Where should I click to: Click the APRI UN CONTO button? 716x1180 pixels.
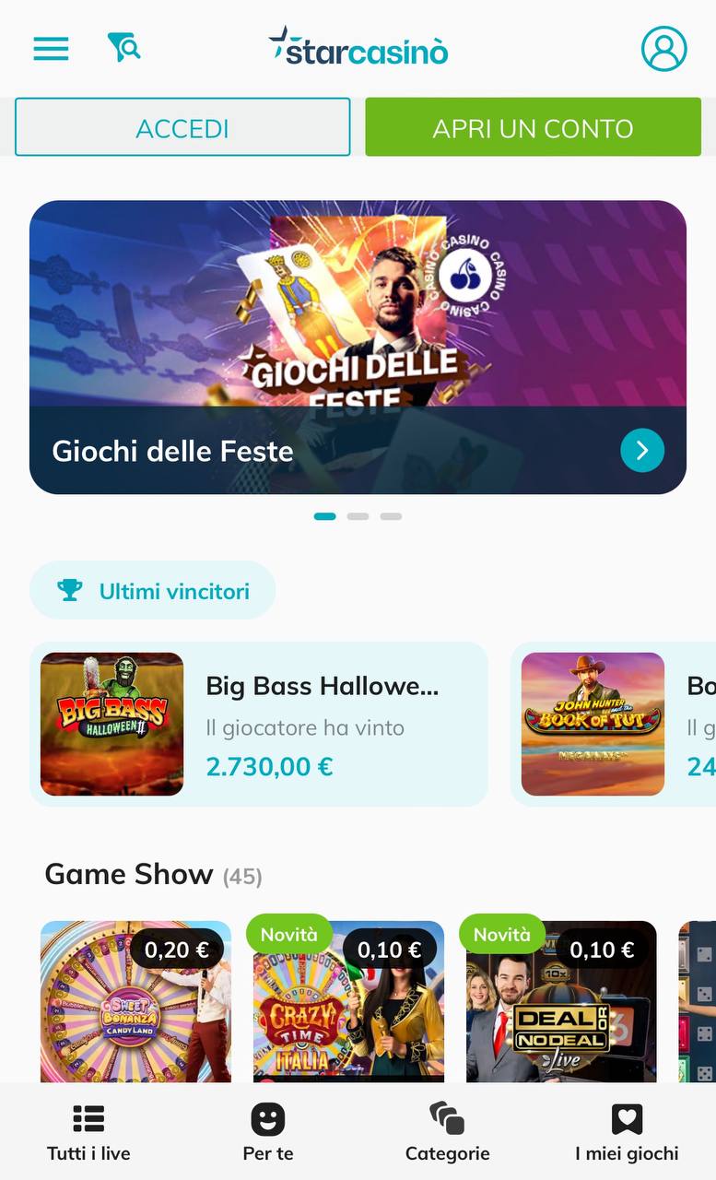(x=533, y=127)
